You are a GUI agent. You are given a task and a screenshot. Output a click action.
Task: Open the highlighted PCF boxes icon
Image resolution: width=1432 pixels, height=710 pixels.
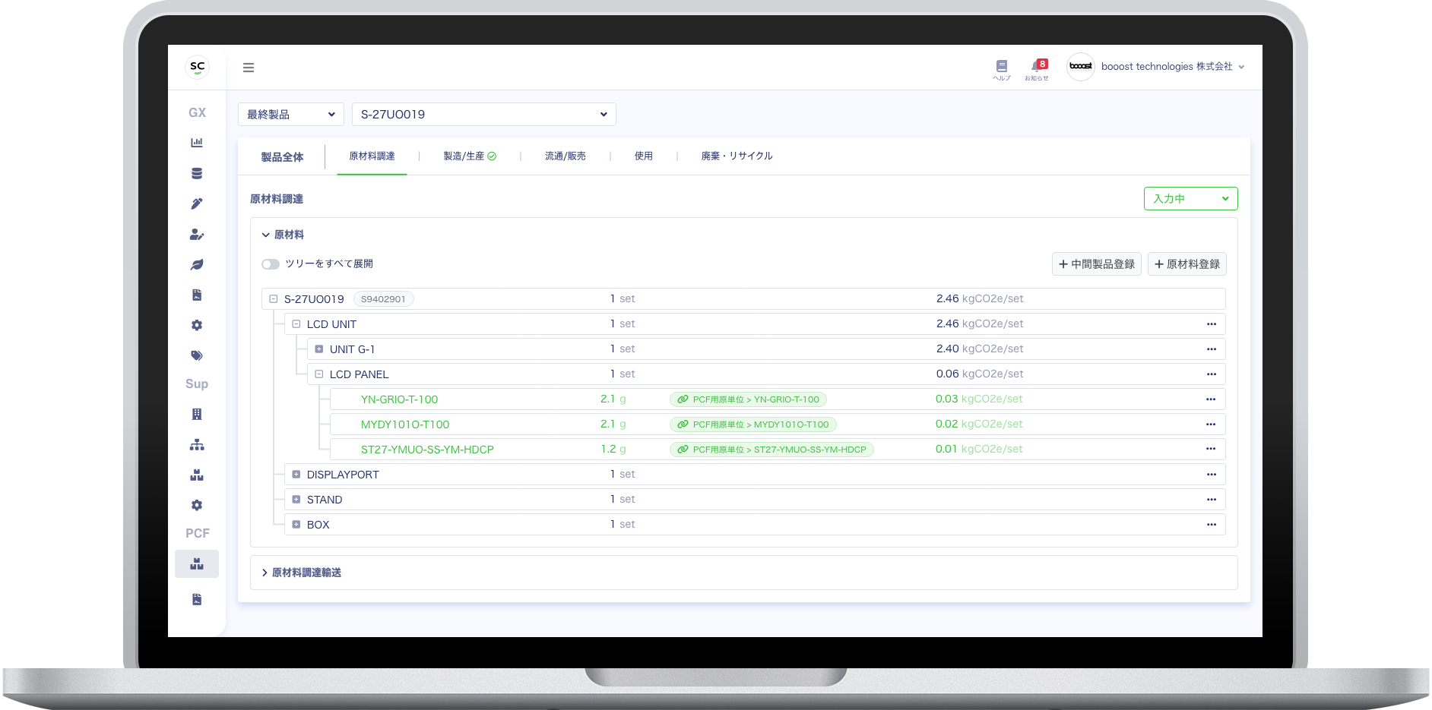(197, 563)
